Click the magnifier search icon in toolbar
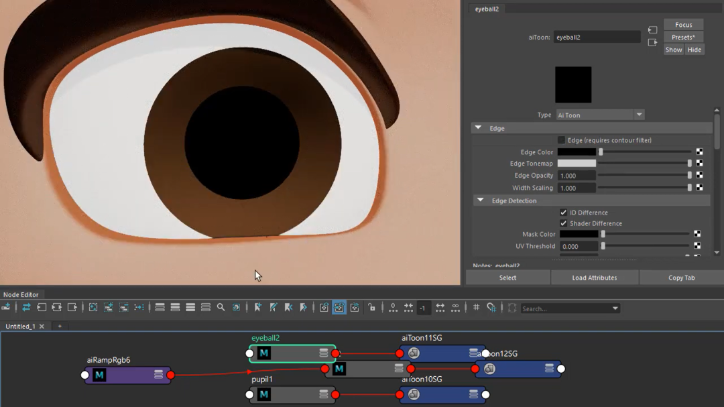This screenshot has width=724, height=407. (x=221, y=307)
